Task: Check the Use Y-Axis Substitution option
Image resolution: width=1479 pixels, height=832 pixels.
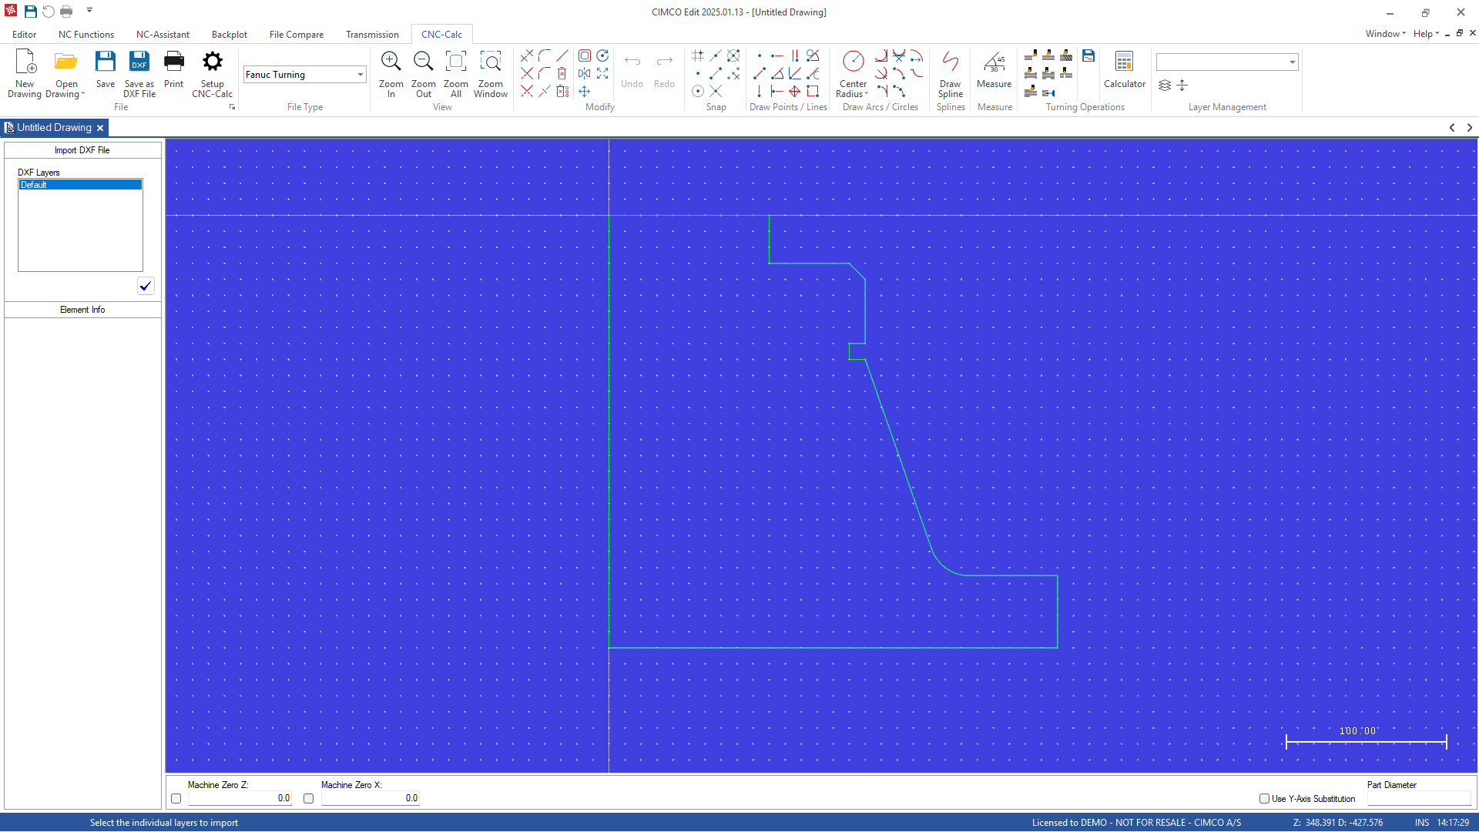Action: 1263,799
